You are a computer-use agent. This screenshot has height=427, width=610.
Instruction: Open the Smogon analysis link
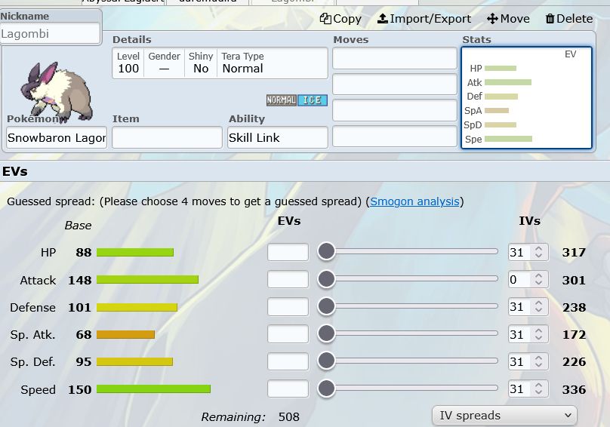tap(414, 201)
